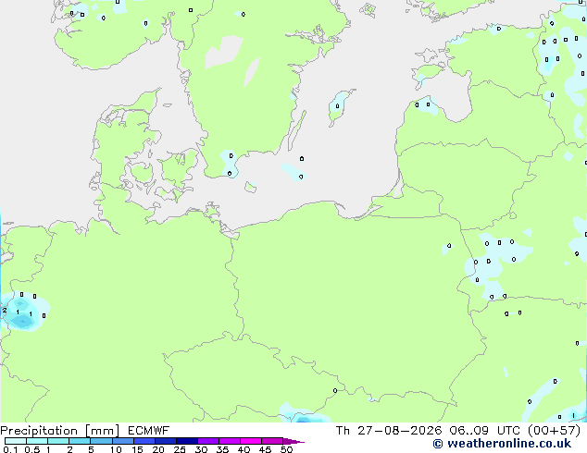The width and height of the screenshot is (587, 453).
Task: Click the 40–45 mm legend color swatch
Action: (251, 441)
